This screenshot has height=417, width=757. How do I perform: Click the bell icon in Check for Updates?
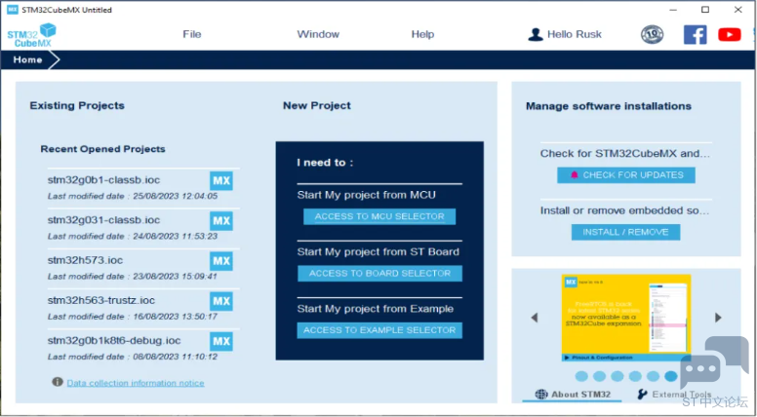[574, 175]
